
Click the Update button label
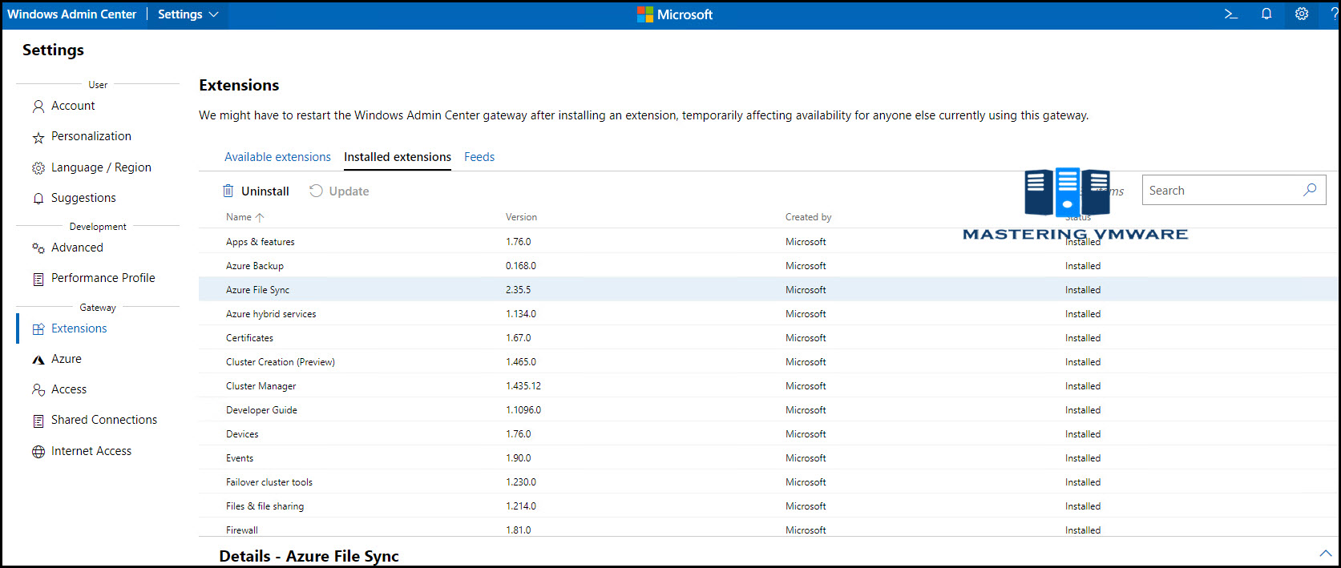pyautogui.click(x=349, y=191)
